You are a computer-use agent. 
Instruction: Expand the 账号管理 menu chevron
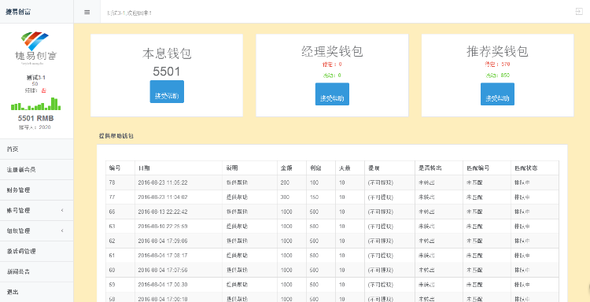pos(62,211)
